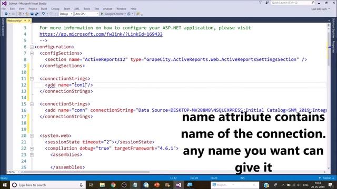Click the Visual Studio taskbar icon
The image size is (337, 189).
click(x=179, y=185)
